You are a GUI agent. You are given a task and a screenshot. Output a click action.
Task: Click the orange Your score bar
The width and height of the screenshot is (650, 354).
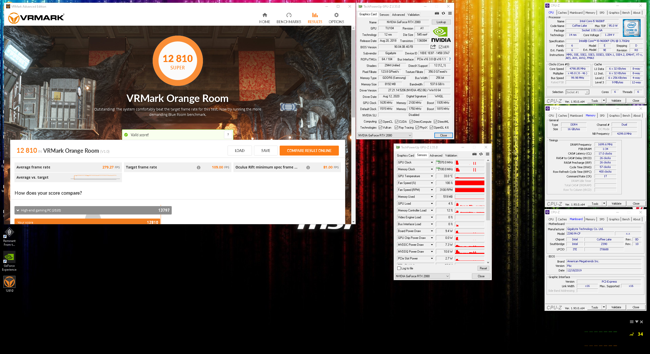point(87,221)
